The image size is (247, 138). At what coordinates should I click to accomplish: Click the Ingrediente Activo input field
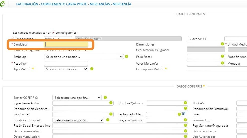point(83,103)
